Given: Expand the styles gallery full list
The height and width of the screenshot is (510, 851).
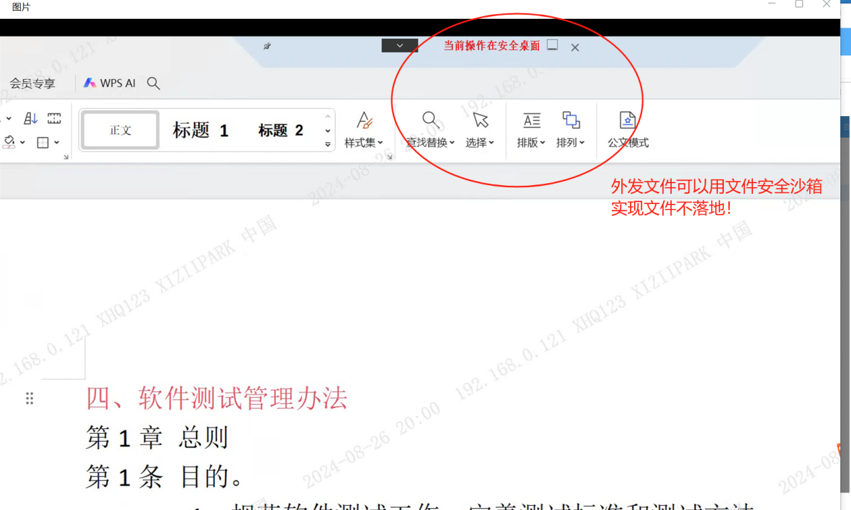Looking at the screenshot, I should tap(328, 144).
